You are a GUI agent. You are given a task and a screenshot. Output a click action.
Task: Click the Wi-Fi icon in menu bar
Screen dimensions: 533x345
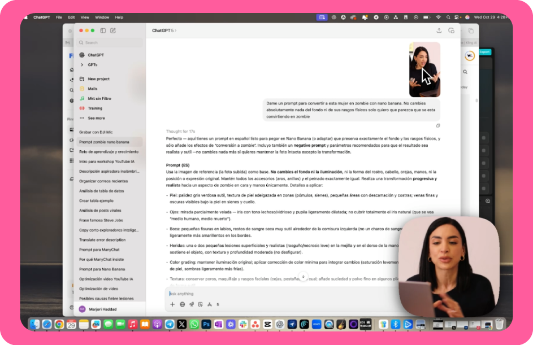tap(439, 18)
